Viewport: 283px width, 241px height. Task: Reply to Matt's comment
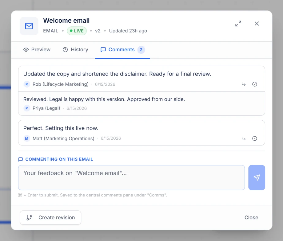244,138
